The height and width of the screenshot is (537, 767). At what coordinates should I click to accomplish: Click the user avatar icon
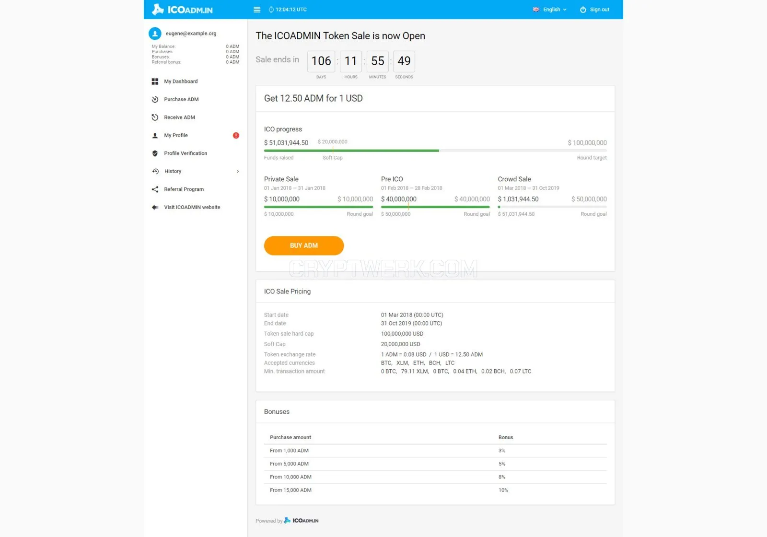(x=155, y=34)
